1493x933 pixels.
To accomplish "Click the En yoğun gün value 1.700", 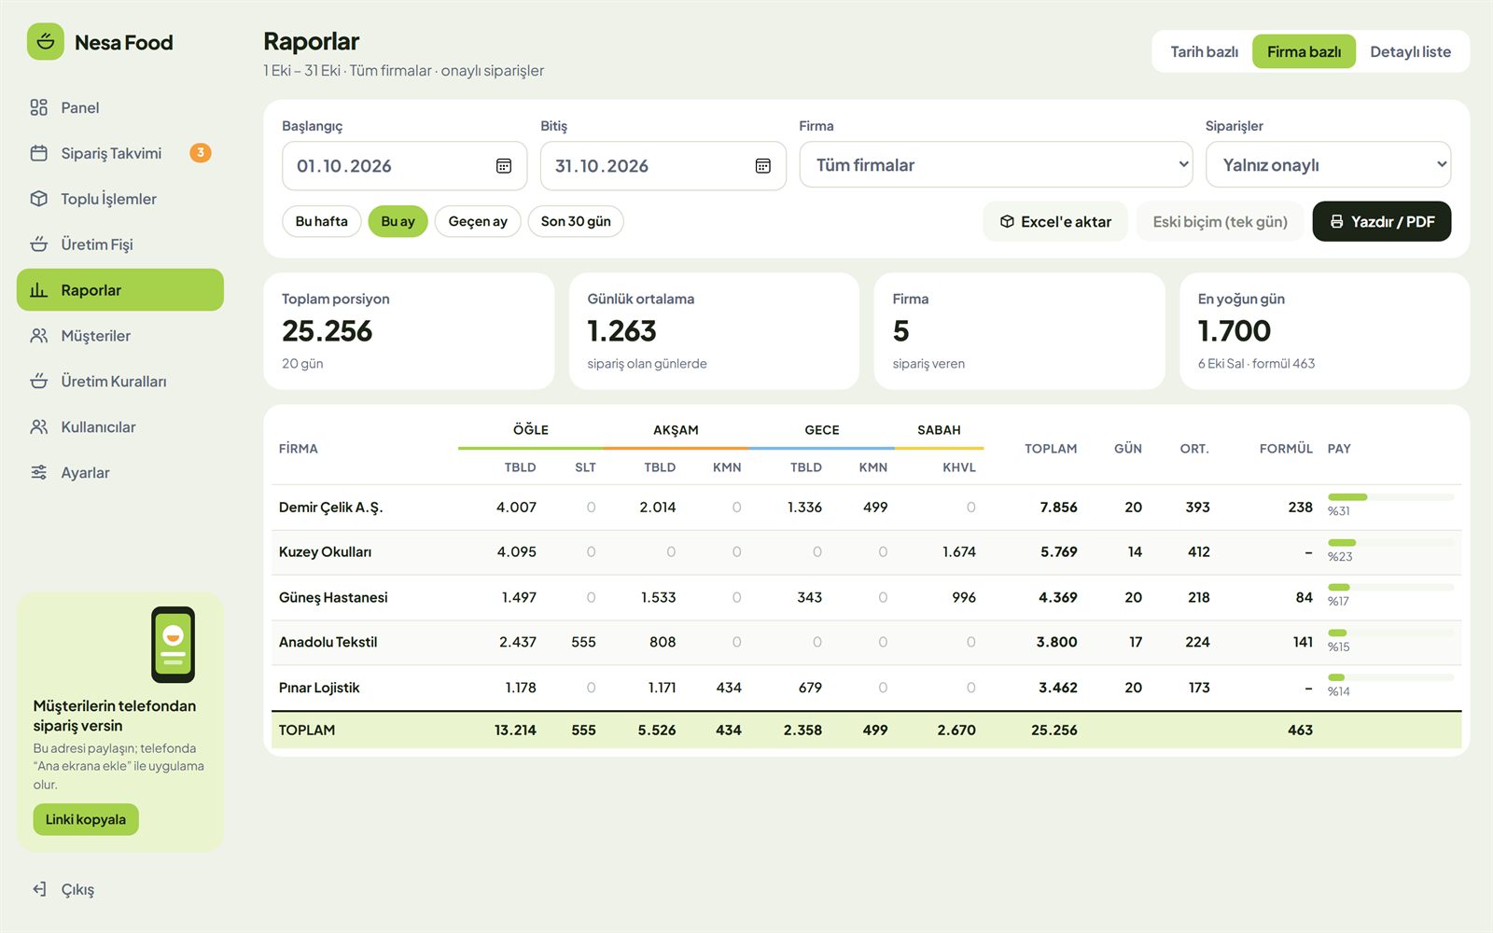I will tap(1235, 331).
